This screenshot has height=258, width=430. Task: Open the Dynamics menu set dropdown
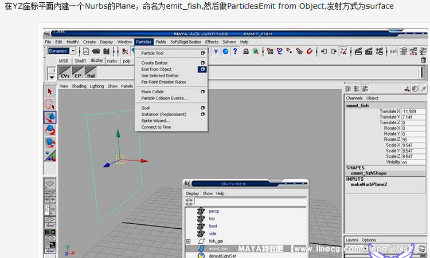point(73,51)
